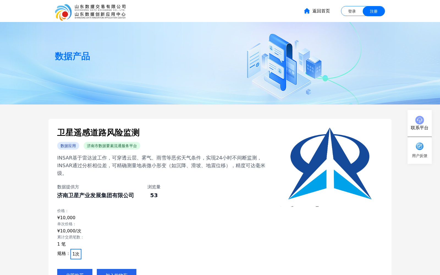Click the provider name 济南卫星产业发展集团有限公司
This screenshot has height=275, width=440.
(95, 195)
